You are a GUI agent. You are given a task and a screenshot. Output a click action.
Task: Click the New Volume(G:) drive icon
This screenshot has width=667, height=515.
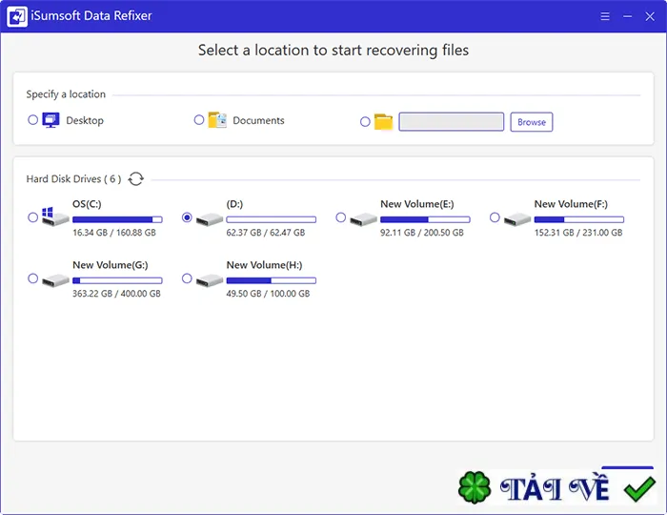coord(55,280)
